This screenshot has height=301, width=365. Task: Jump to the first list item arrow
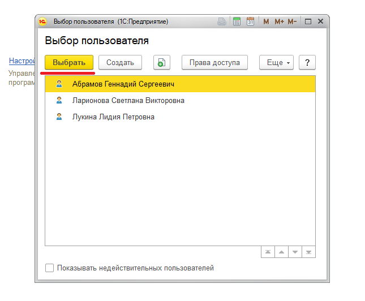(x=268, y=252)
